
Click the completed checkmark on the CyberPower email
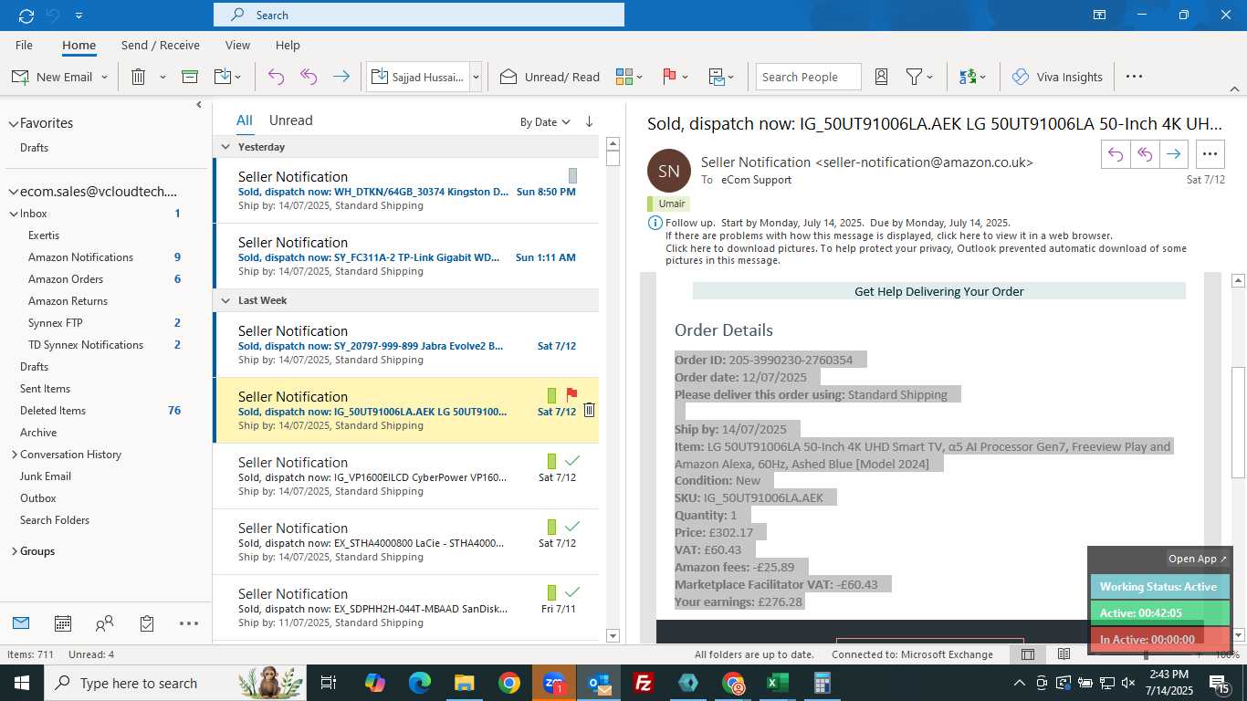pos(572,461)
